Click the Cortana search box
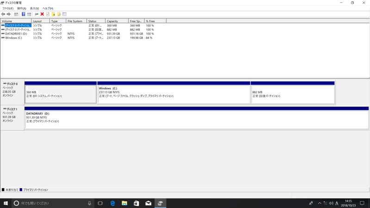 (x=53, y=203)
